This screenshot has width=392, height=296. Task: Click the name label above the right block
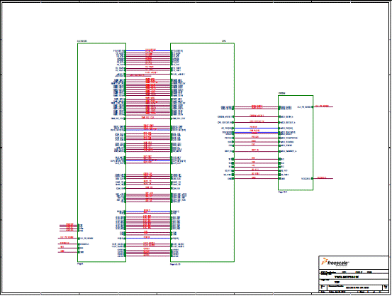pyautogui.click(x=281, y=93)
